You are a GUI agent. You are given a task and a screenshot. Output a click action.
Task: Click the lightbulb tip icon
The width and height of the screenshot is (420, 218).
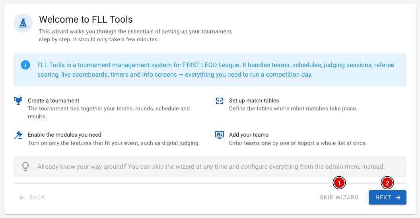click(x=25, y=167)
